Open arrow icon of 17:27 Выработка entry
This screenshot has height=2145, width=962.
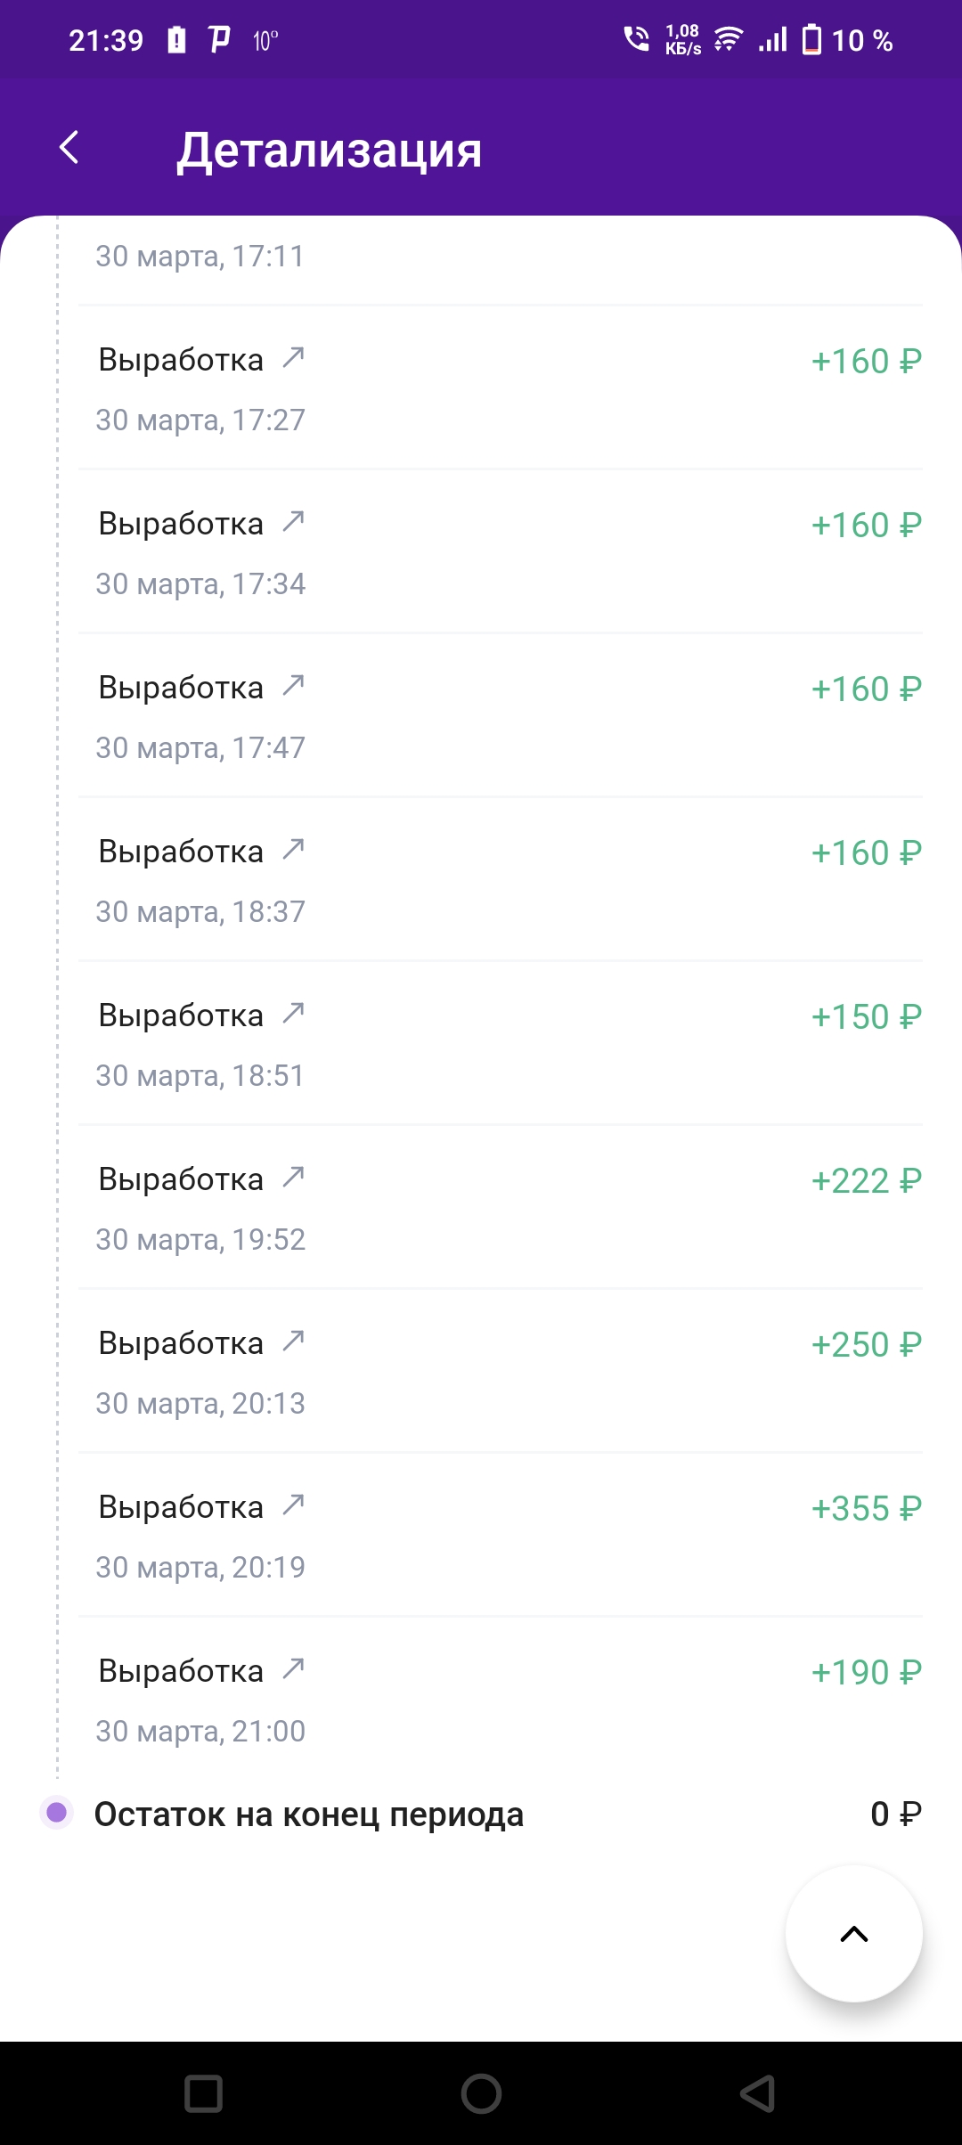pos(293,358)
